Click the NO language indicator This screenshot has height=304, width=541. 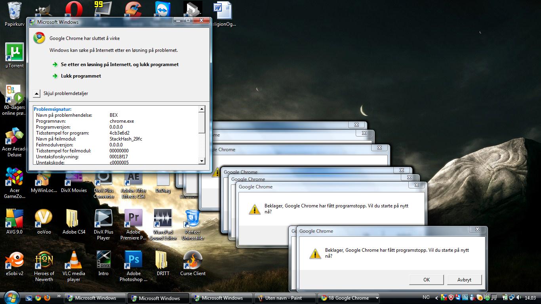[x=426, y=298]
